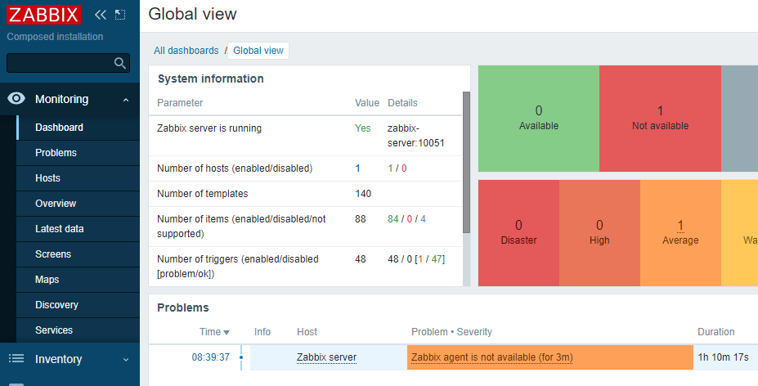Click the Host column header

tap(307, 332)
